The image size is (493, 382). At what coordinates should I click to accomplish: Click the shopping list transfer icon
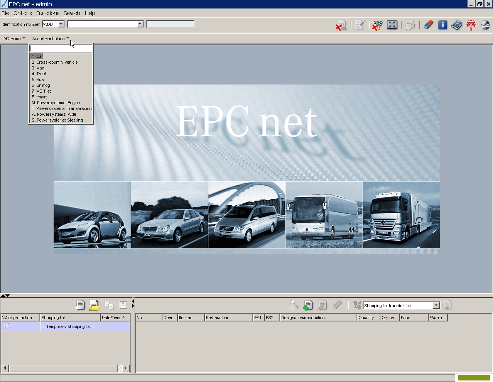(x=357, y=305)
